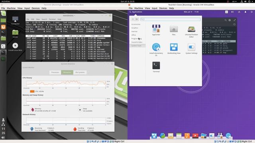Click the Firefox icon in Mint panel
255x143 pixels.
(3, 27)
